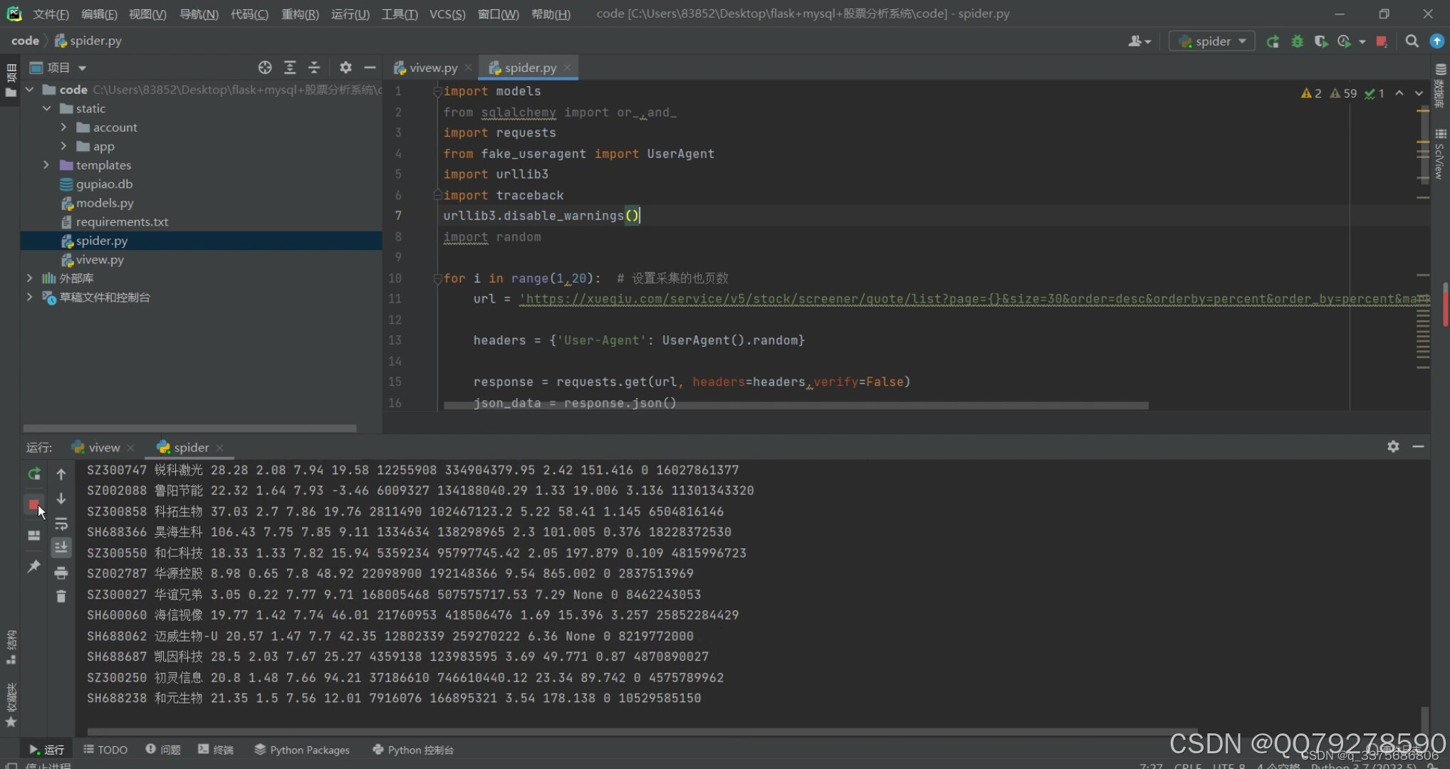
Task: Open the Python Packages tool window
Action: (x=302, y=750)
